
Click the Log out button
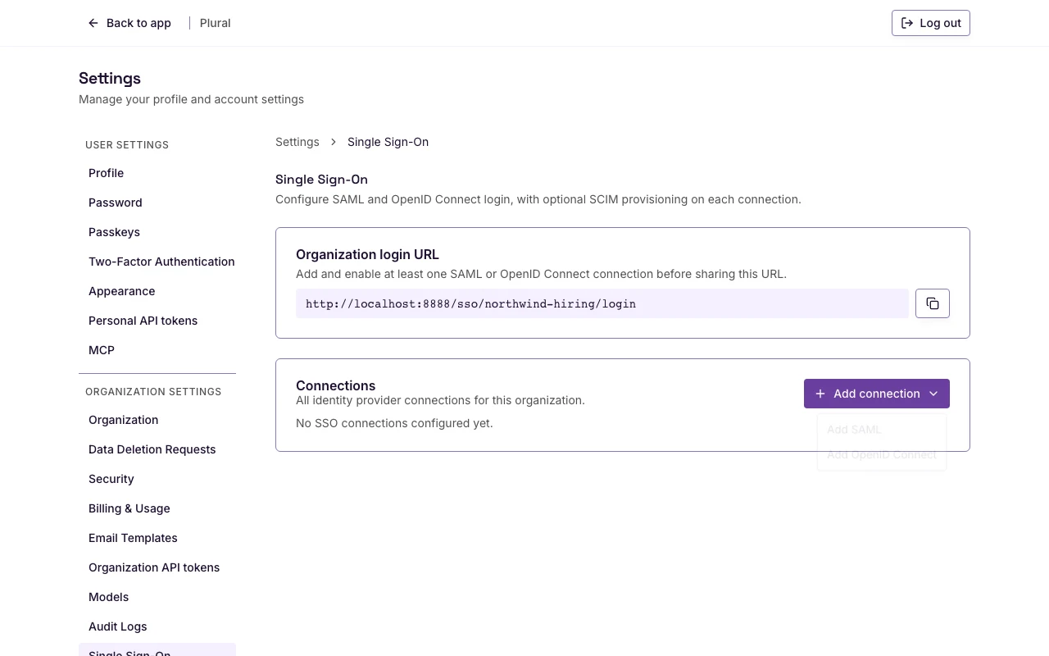tap(930, 23)
